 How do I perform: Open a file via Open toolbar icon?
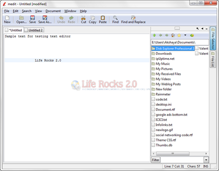[21, 20]
